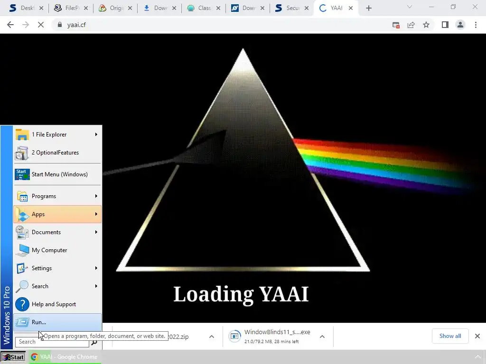Click the Run icon
Screen dimensions: 486x364
coord(22,322)
